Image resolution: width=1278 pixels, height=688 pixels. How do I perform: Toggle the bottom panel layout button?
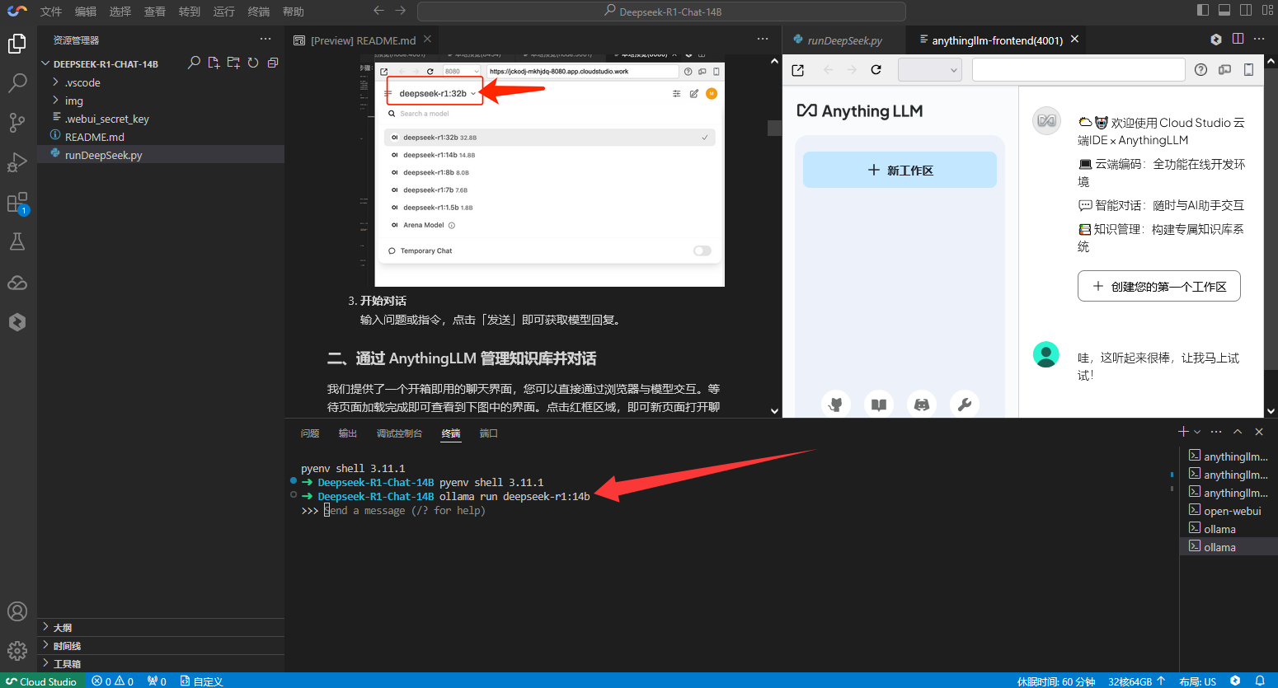[x=1224, y=11]
